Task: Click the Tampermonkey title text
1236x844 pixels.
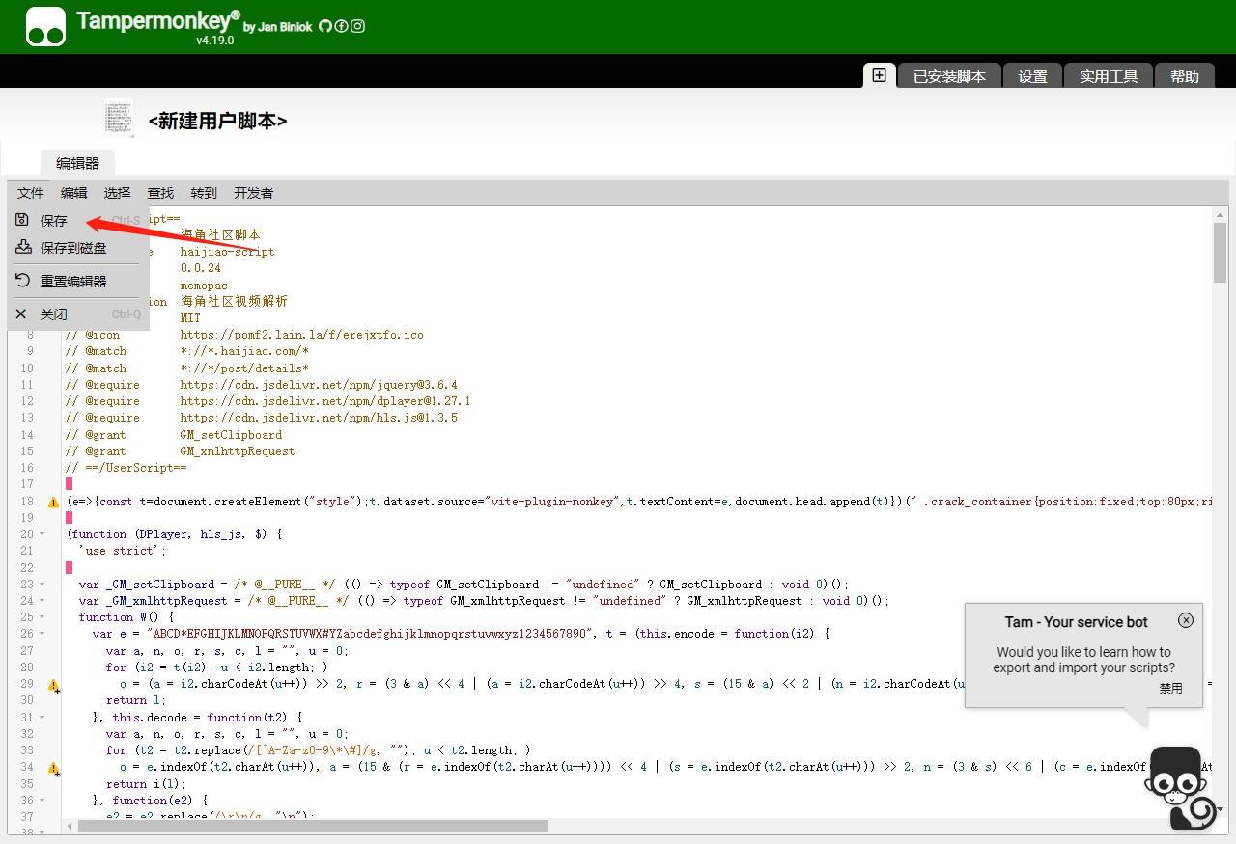Action: point(157,20)
